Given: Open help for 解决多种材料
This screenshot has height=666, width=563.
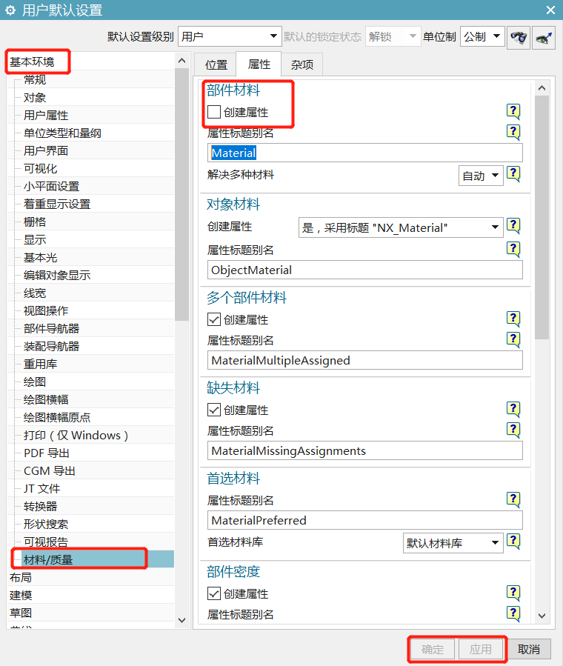Looking at the screenshot, I should pos(513,174).
